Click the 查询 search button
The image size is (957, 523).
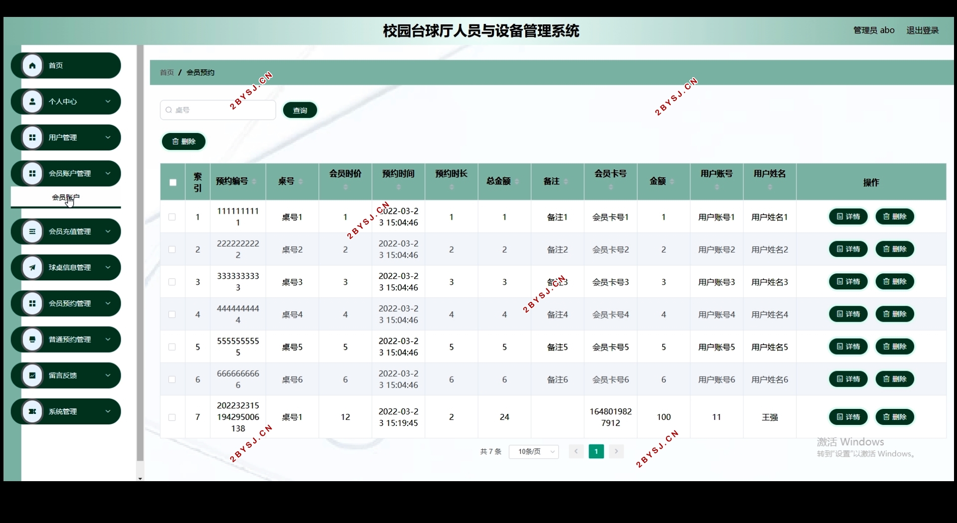[x=300, y=110]
